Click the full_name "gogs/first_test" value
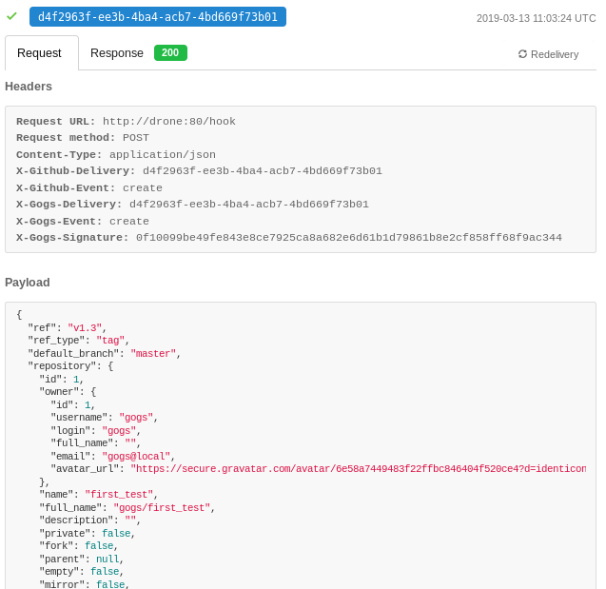Viewport: 606px width, 589px height. click(162, 507)
